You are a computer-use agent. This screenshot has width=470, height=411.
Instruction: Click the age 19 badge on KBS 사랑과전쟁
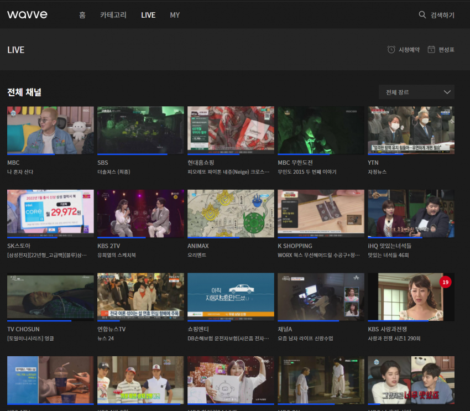pyautogui.click(x=445, y=282)
